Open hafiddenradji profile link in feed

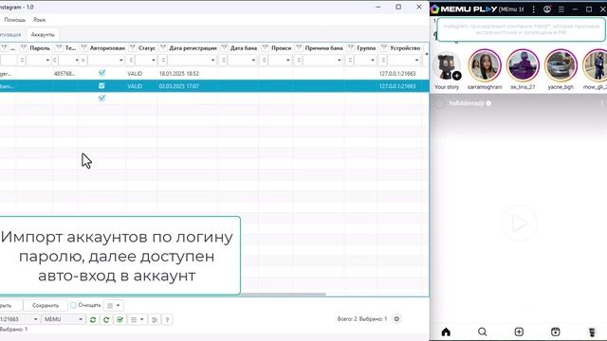tap(467, 103)
